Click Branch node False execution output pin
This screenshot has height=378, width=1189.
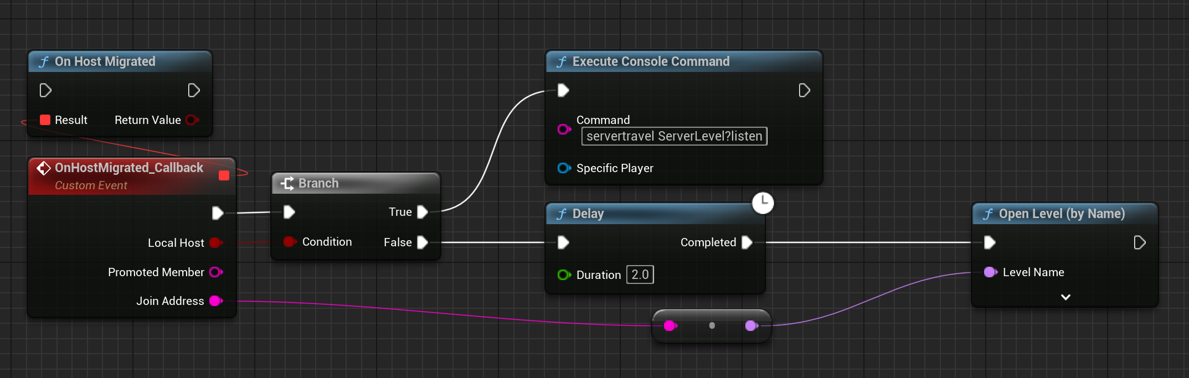[x=423, y=242]
